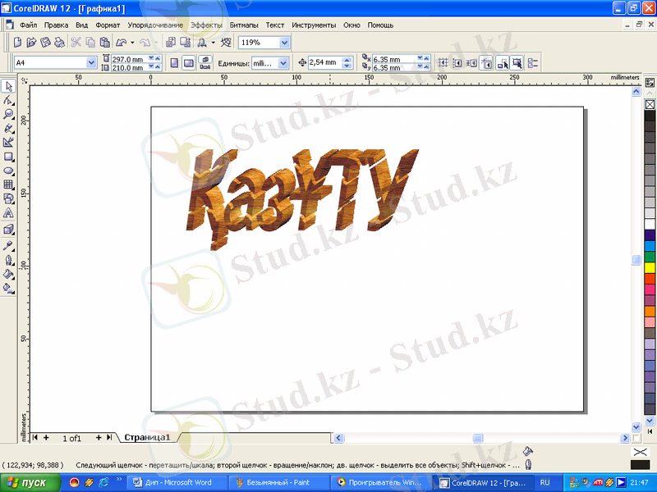Open the Файл menu

(x=29, y=25)
